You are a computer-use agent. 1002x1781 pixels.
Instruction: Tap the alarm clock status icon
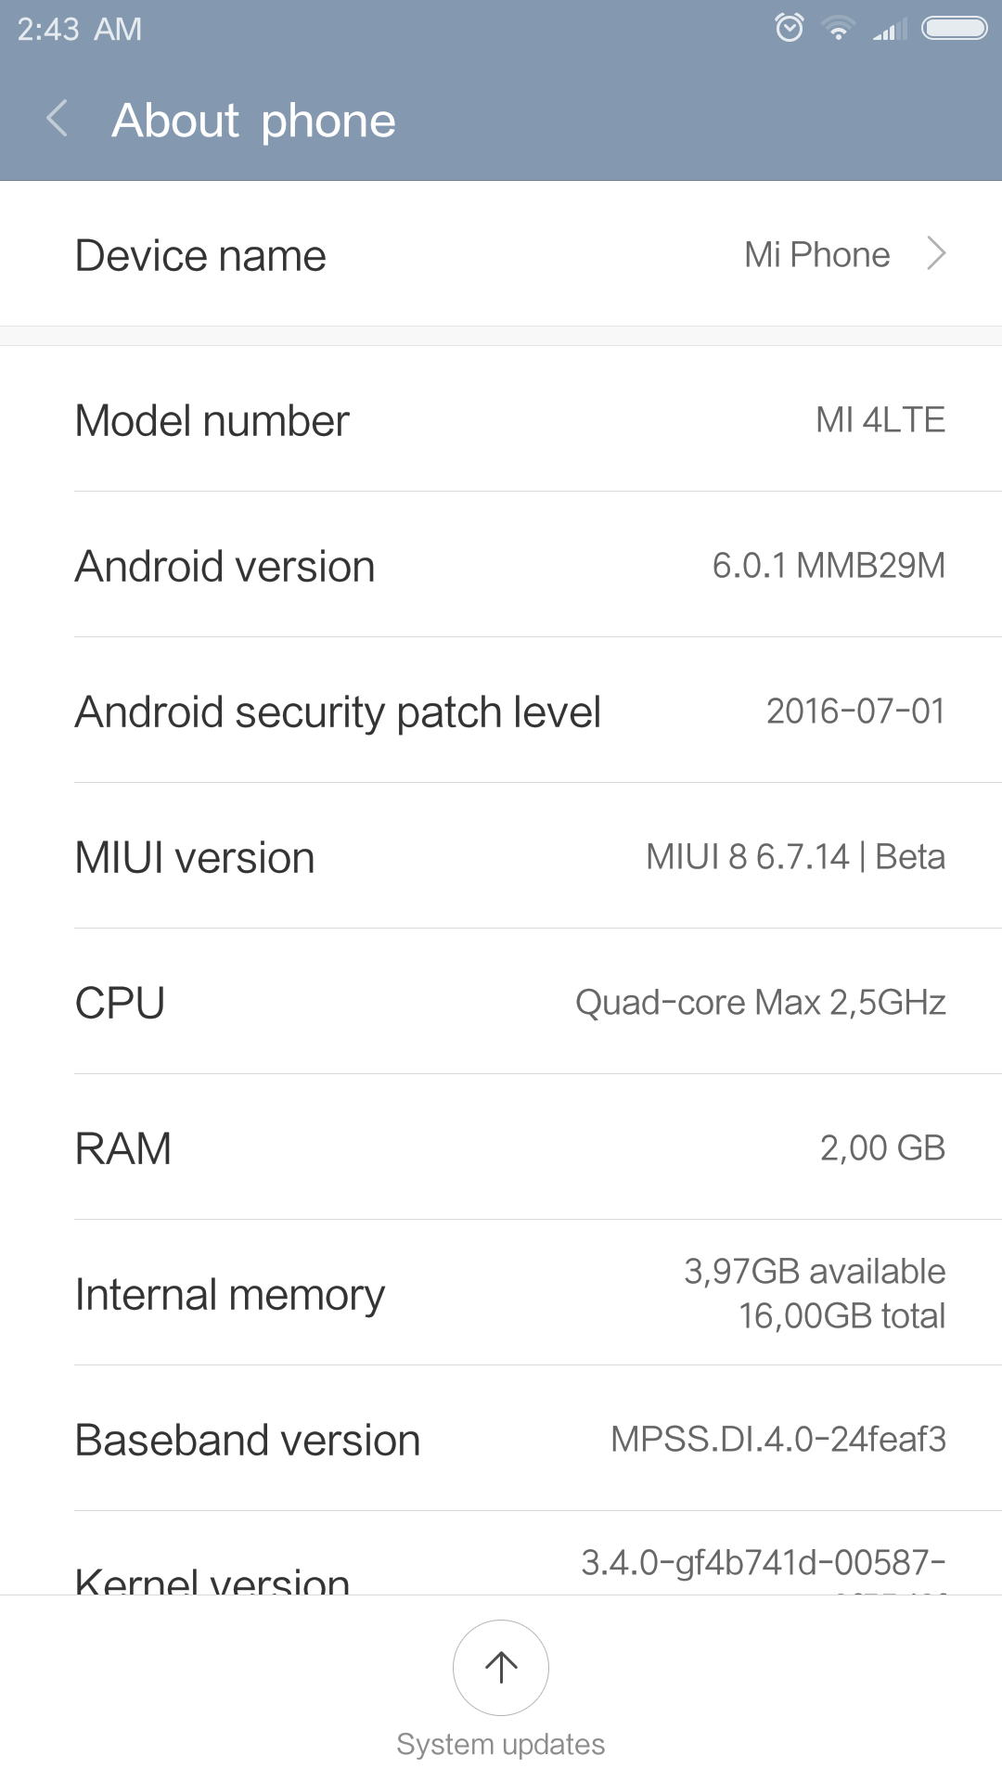point(790,28)
